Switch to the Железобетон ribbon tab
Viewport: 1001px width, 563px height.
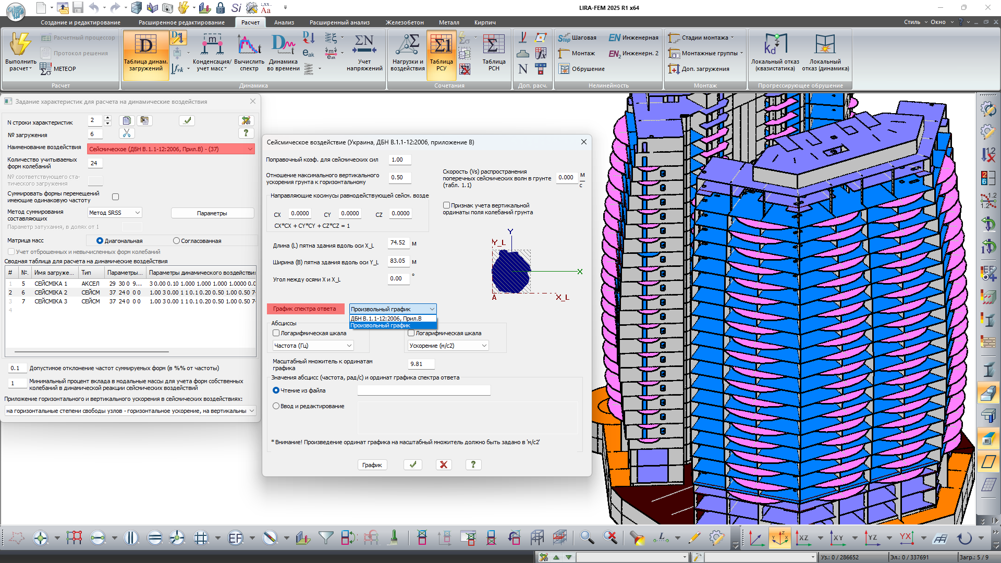coord(404,22)
